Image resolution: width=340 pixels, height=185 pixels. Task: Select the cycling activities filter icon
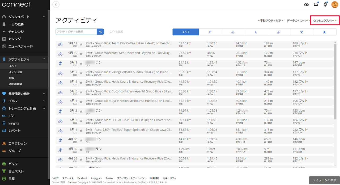point(233,32)
